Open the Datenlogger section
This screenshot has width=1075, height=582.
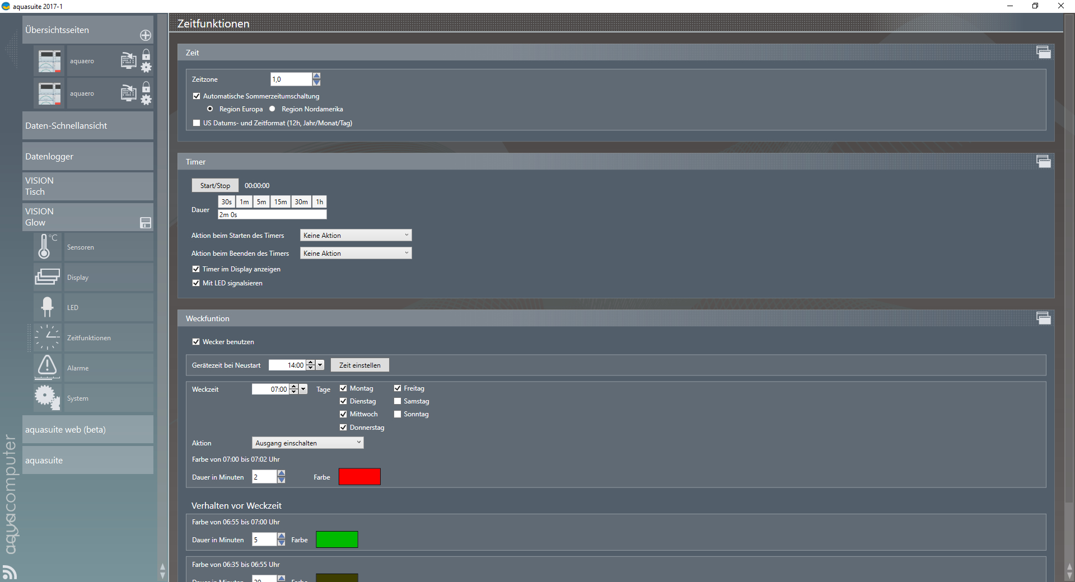tap(88, 157)
